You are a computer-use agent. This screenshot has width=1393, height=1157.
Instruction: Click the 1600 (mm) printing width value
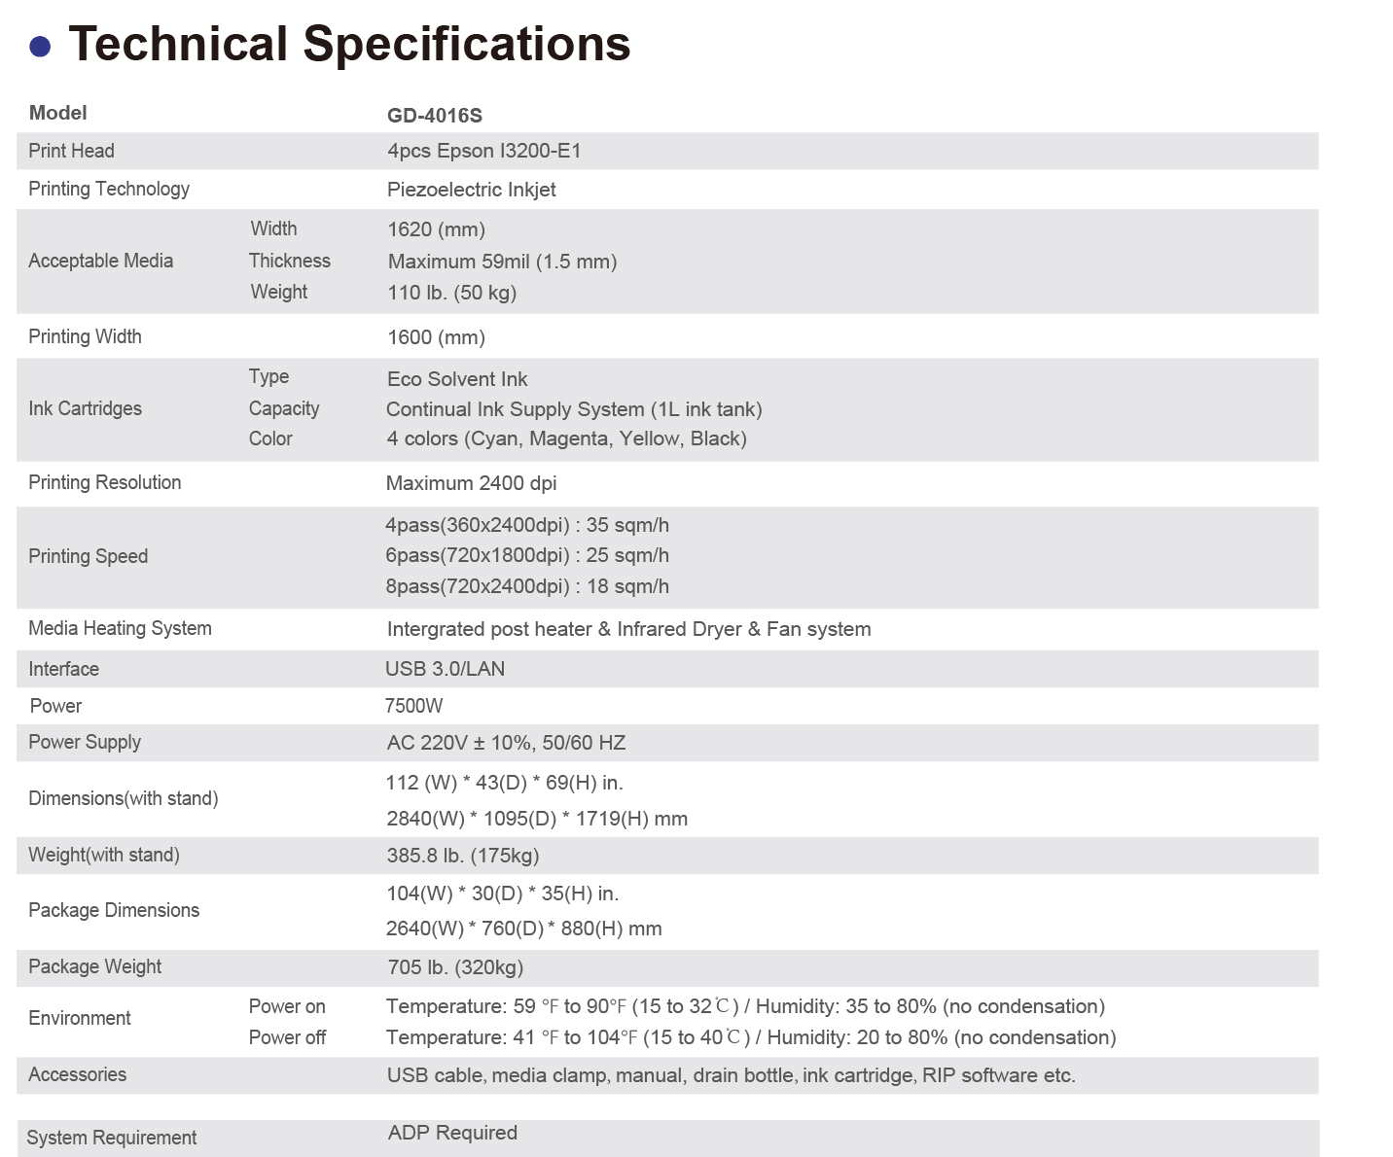(435, 337)
